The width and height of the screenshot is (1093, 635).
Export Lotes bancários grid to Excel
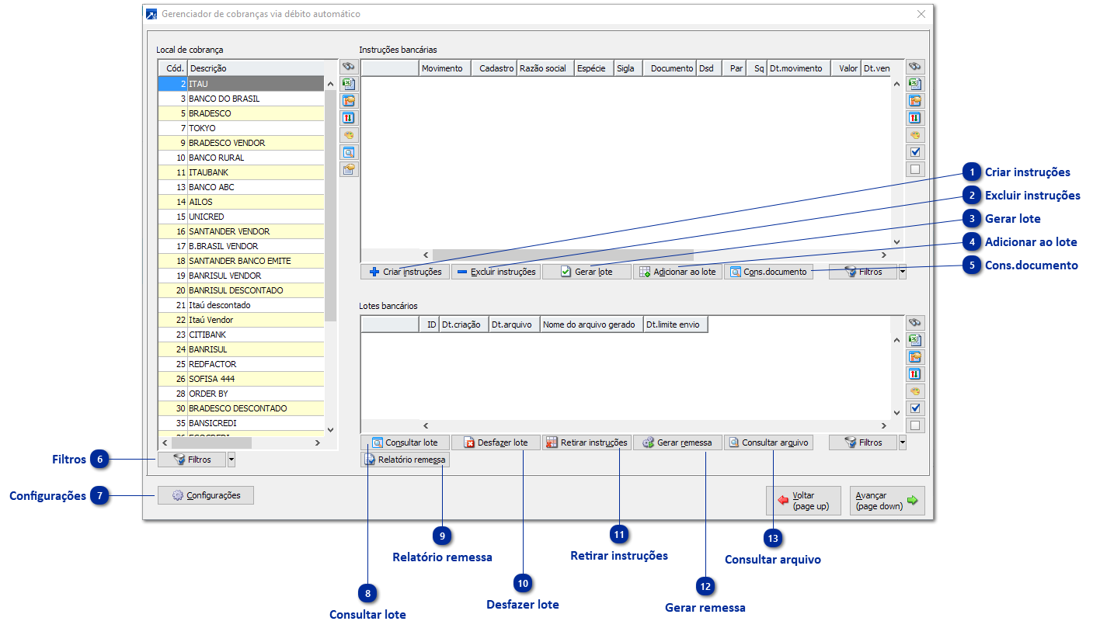coord(915,340)
